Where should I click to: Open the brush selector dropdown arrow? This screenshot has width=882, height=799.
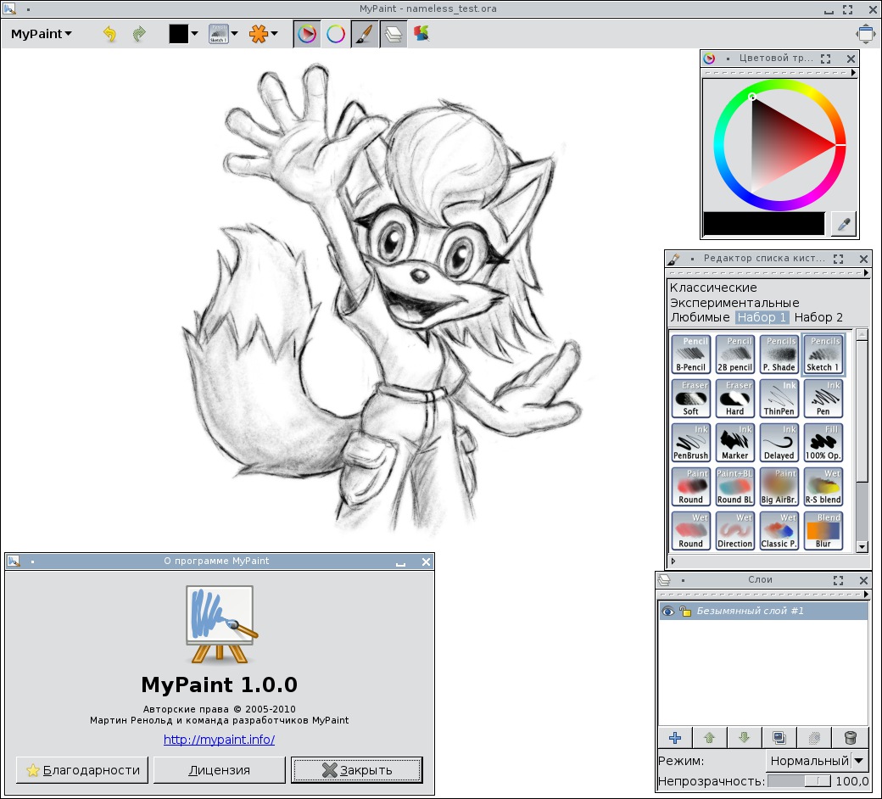(235, 34)
